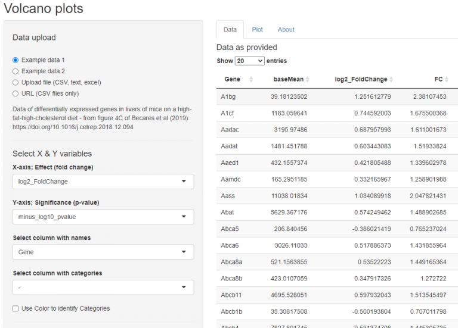Viewport: 458px width, 328px height.
Task: Select the Abca8a gene cell
Action: click(x=230, y=261)
